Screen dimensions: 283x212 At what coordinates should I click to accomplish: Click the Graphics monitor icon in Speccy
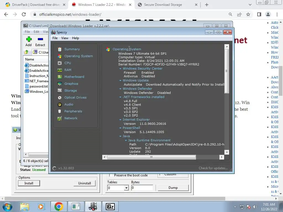click(60, 84)
